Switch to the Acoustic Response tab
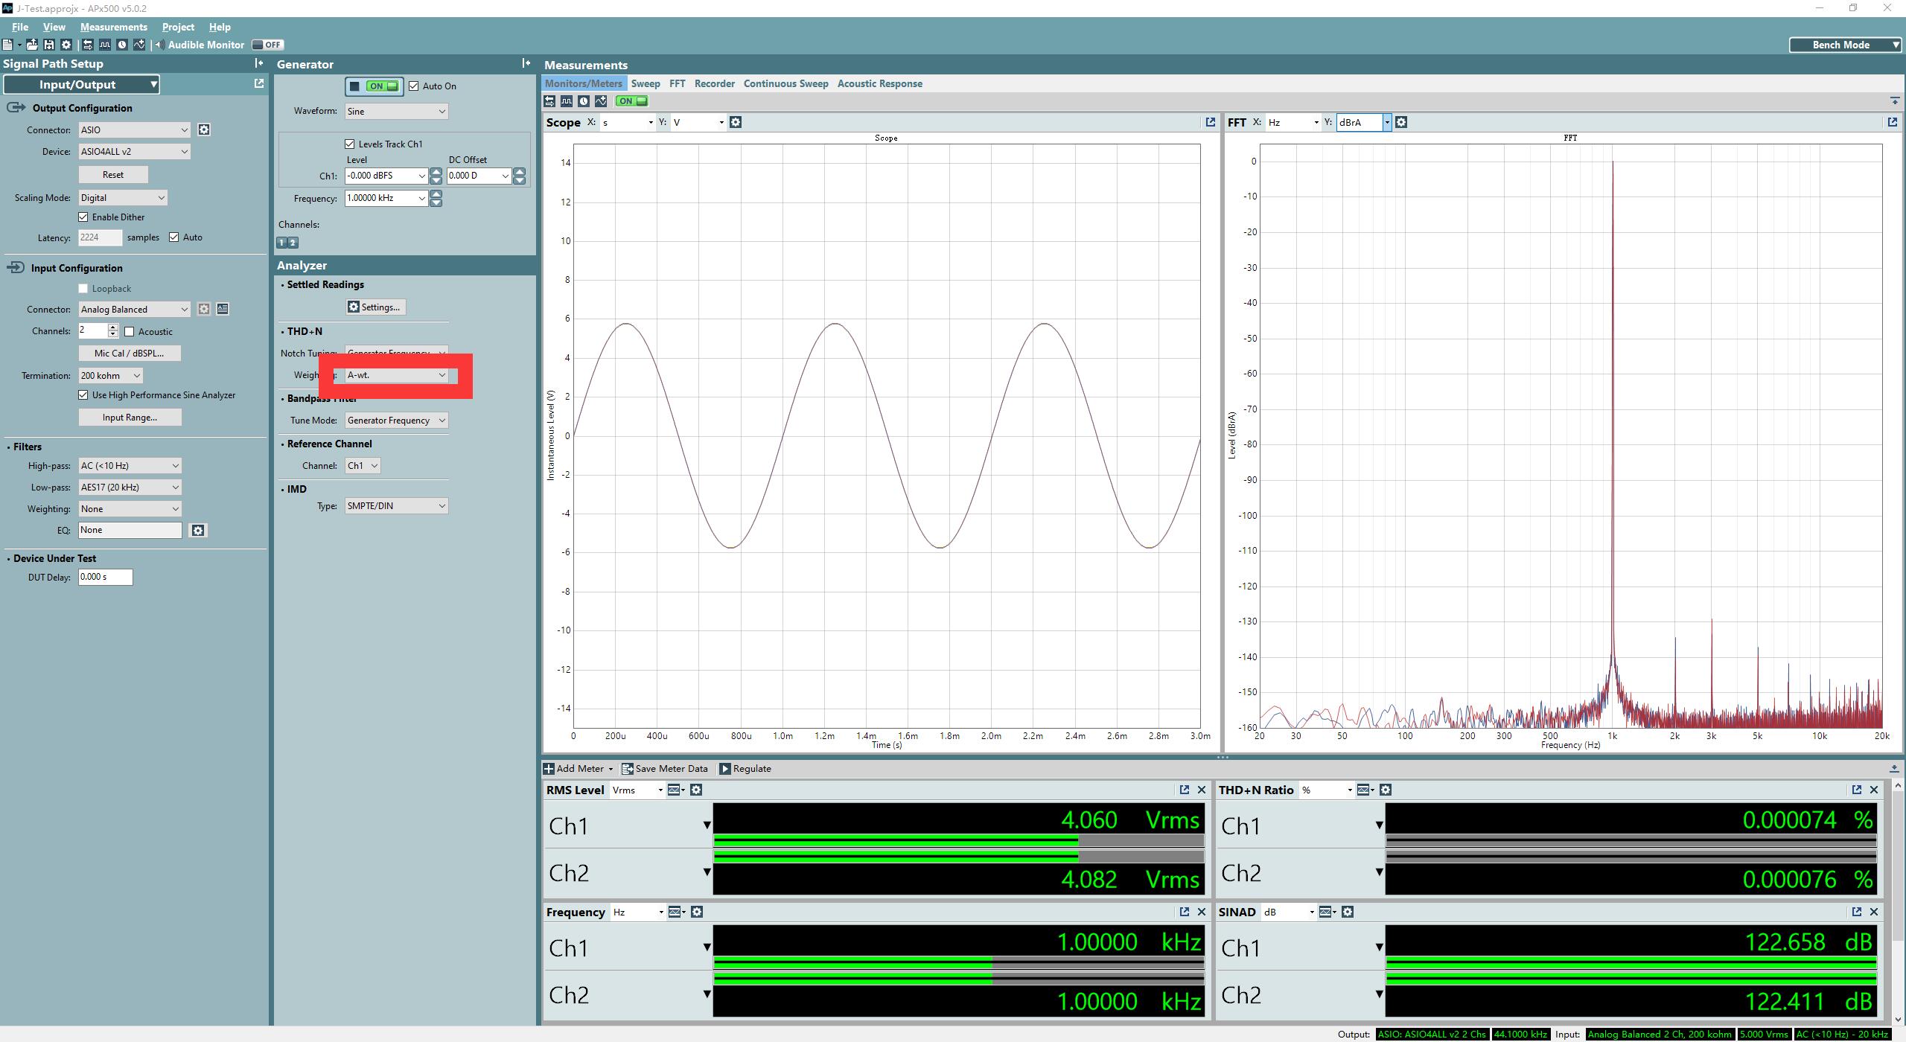The width and height of the screenshot is (1906, 1042). click(x=879, y=83)
